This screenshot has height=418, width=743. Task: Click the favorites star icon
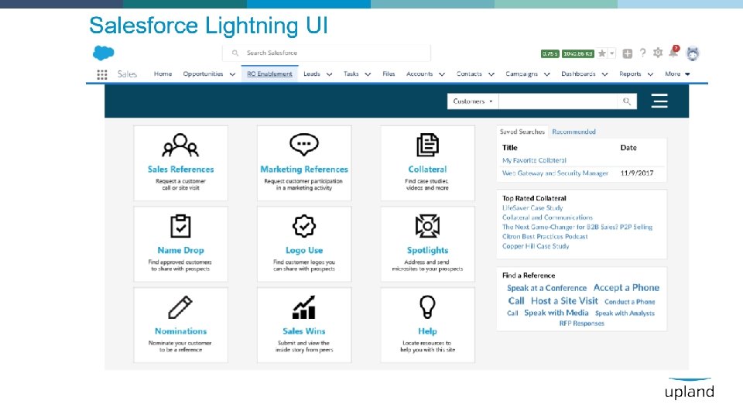click(x=602, y=53)
